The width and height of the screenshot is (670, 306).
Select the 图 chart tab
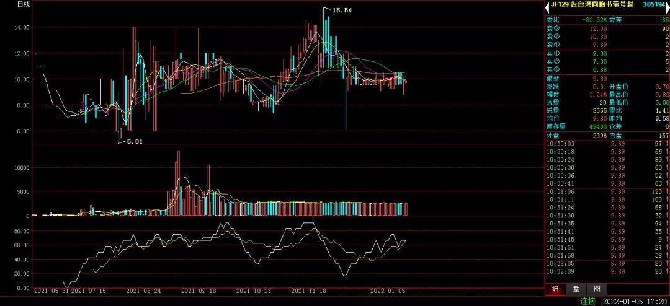pyautogui.click(x=597, y=289)
